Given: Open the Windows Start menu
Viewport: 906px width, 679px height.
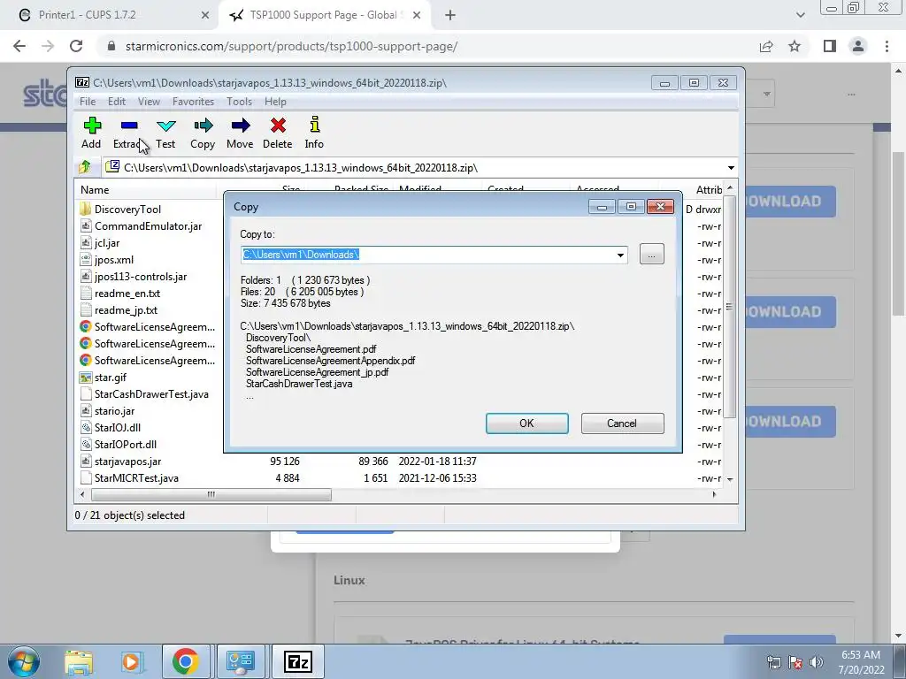Looking at the screenshot, I should coord(23,661).
